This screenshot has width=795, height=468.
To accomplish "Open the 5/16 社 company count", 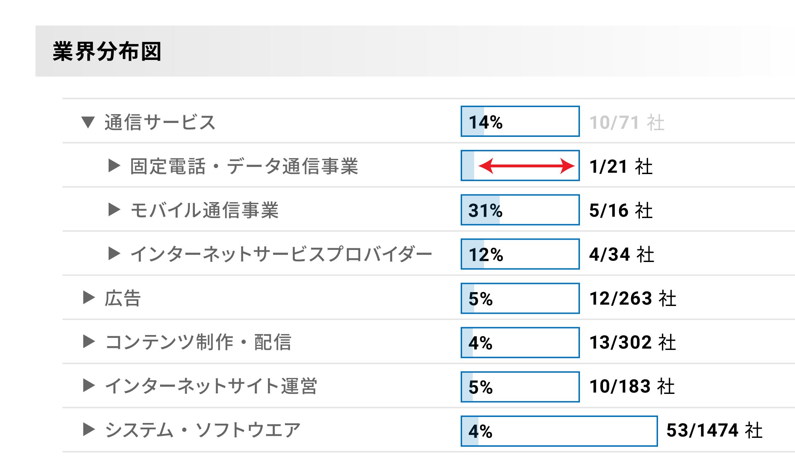I will tap(621, 210).
